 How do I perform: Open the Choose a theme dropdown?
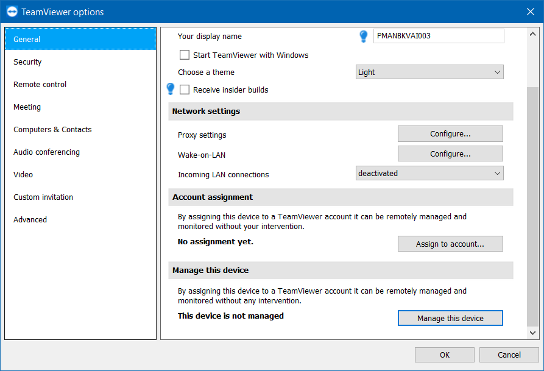pyautogui.click(x=429, y=72)
